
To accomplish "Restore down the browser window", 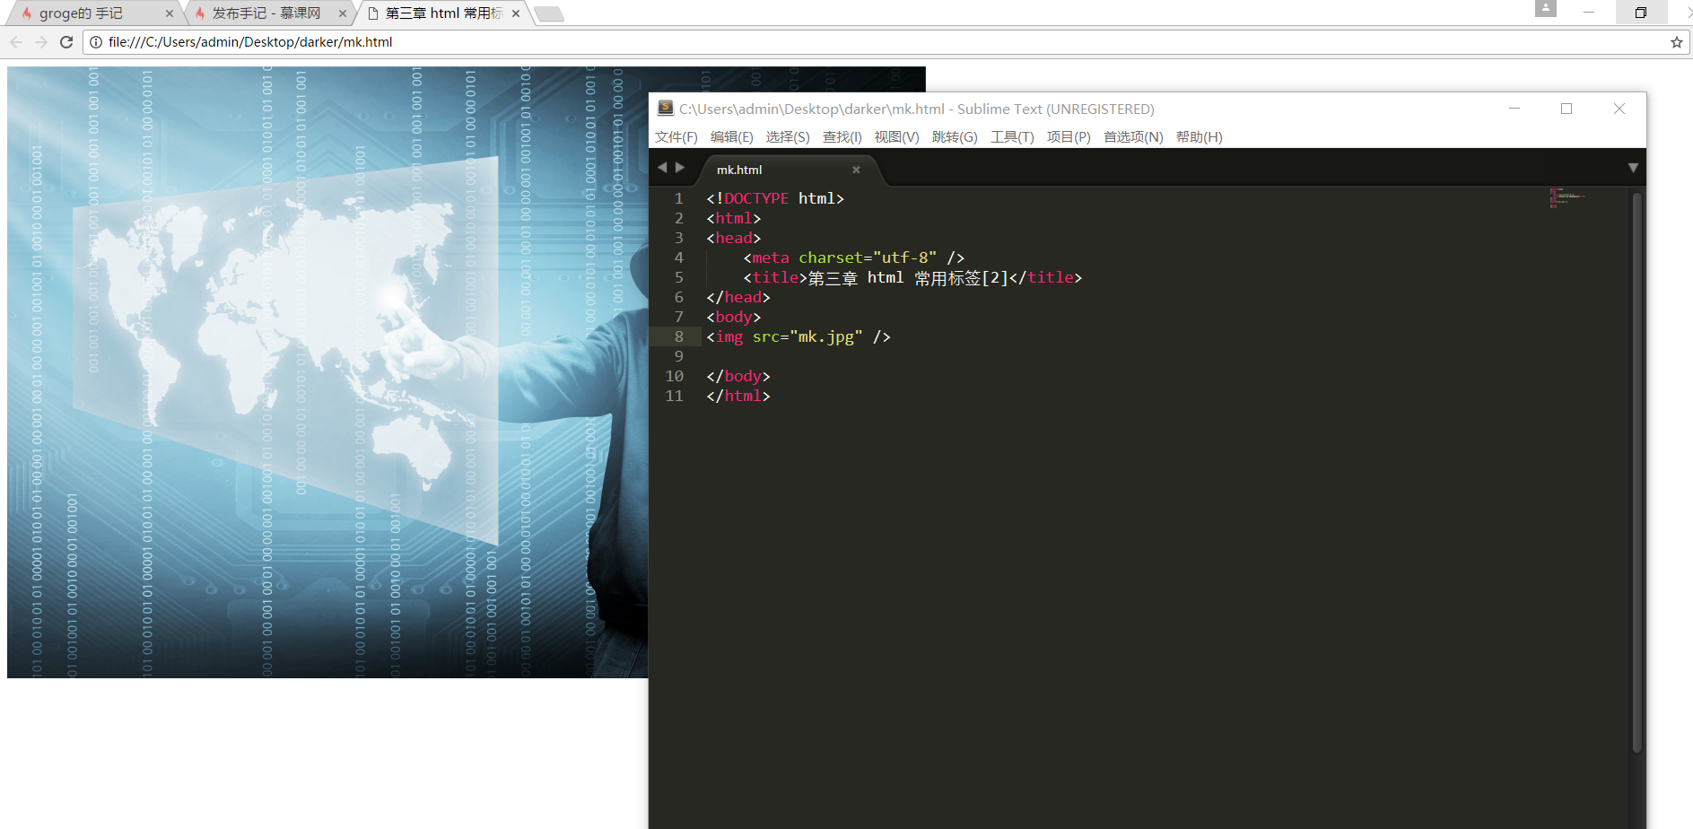I will point(1641,13).
